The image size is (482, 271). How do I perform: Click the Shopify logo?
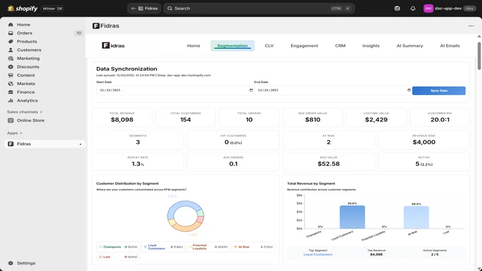(x=22, y=8)
